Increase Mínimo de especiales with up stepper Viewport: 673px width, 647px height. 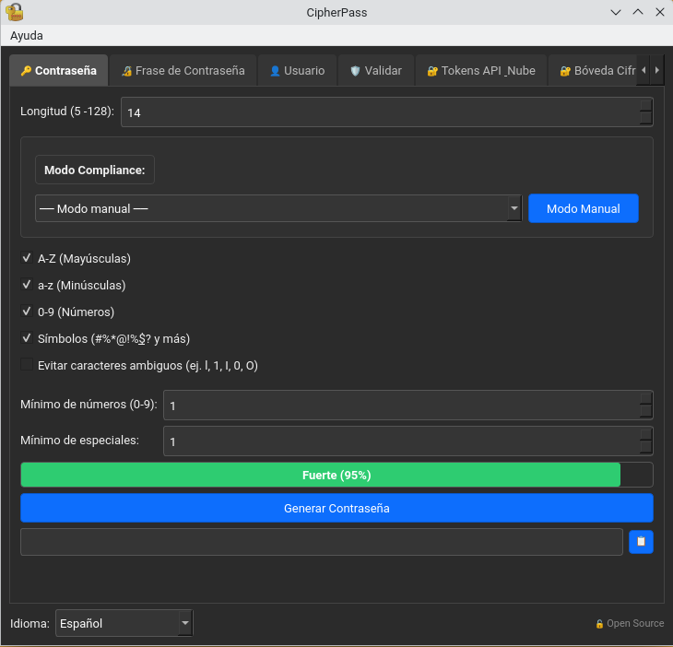click(x=645, y=435)
